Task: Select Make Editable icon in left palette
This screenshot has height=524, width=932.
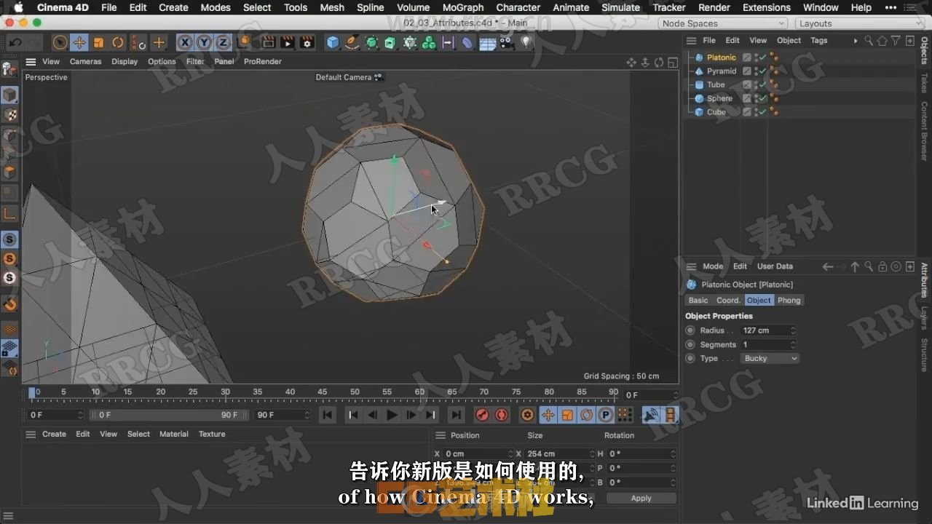Action: click(9, 70)
